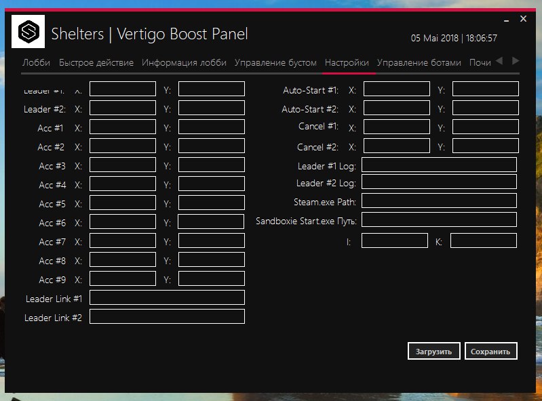This screenshot has height=401, width=542.
Task: Click Cancel #2 X input
Action: coord(397,146)
